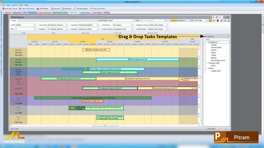Select the red no state at Pit 1 task
Screen dimensions: 264x148
(x=93, y=101)
